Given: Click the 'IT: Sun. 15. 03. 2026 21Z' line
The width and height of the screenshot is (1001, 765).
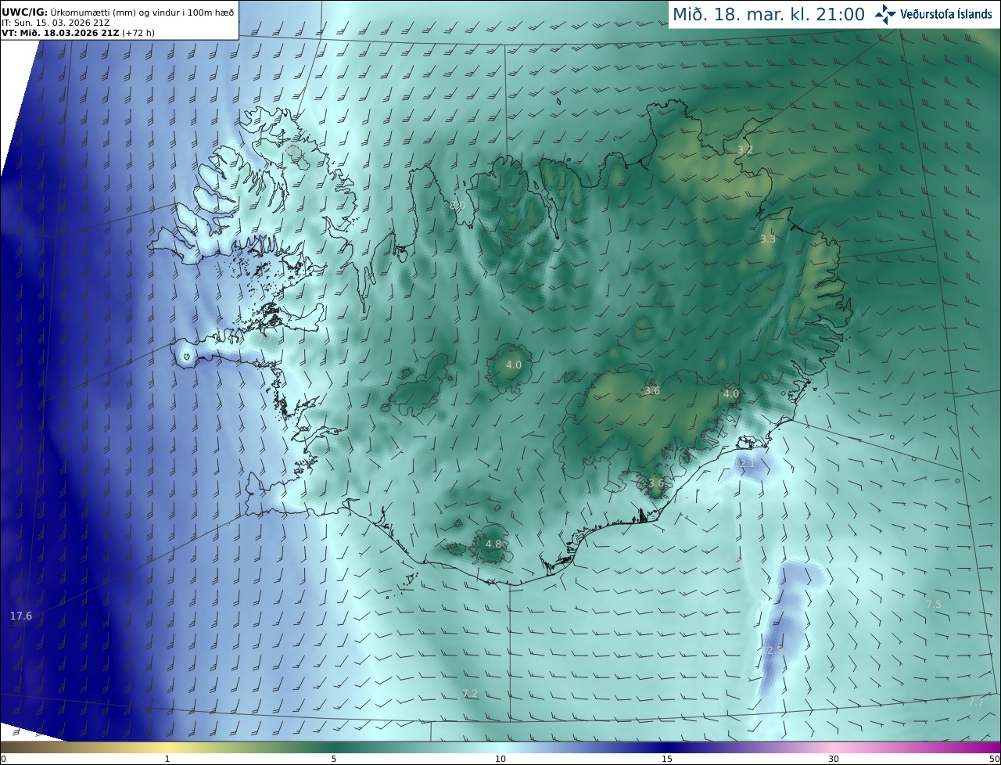Looking at the screenshot, I should point(56,23).
